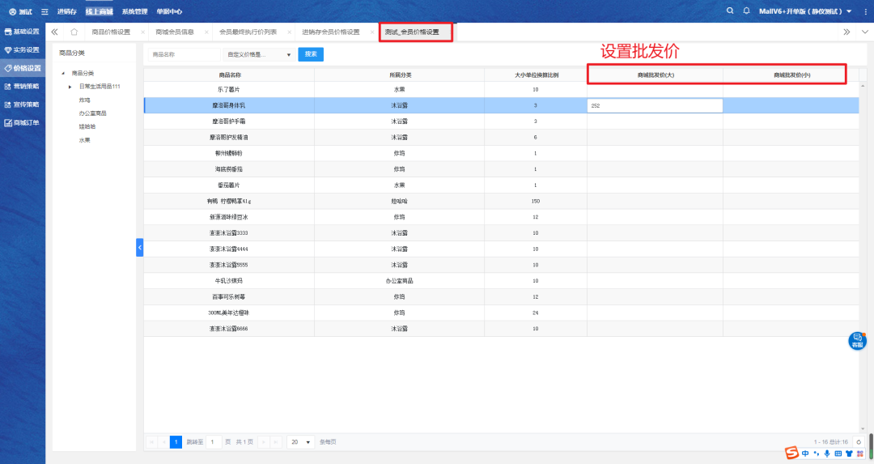874x464 pixels.
Task: Toggle the hamburger menu icon next to 测试
Action: click(x=44, y=11)
